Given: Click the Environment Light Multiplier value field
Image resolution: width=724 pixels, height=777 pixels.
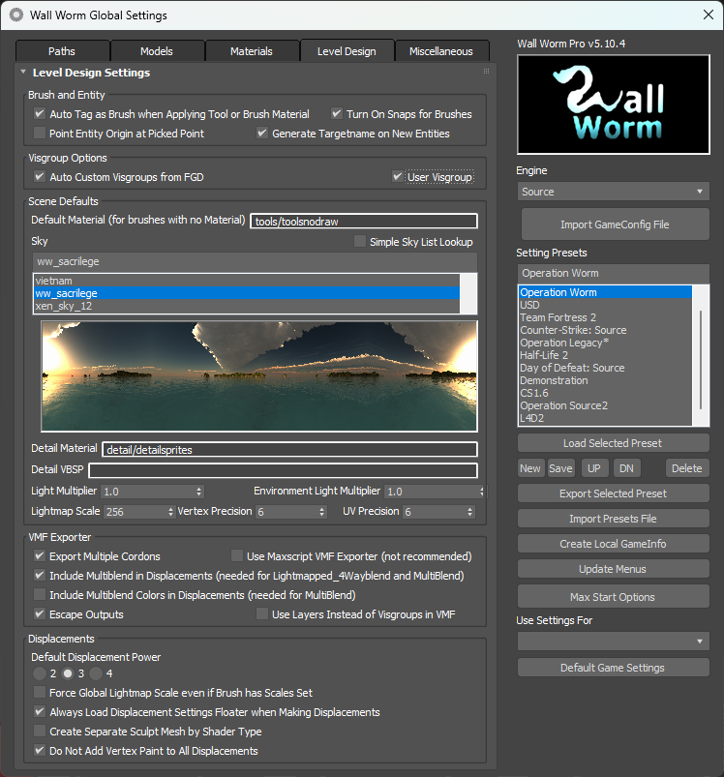Looking at the screenshot, I should (x=431, y=492).
